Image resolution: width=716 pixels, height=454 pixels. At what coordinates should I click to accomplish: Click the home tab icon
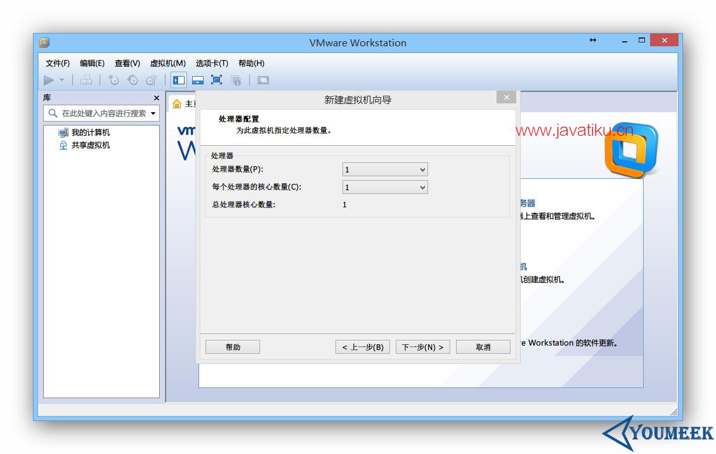pos(177,104)
